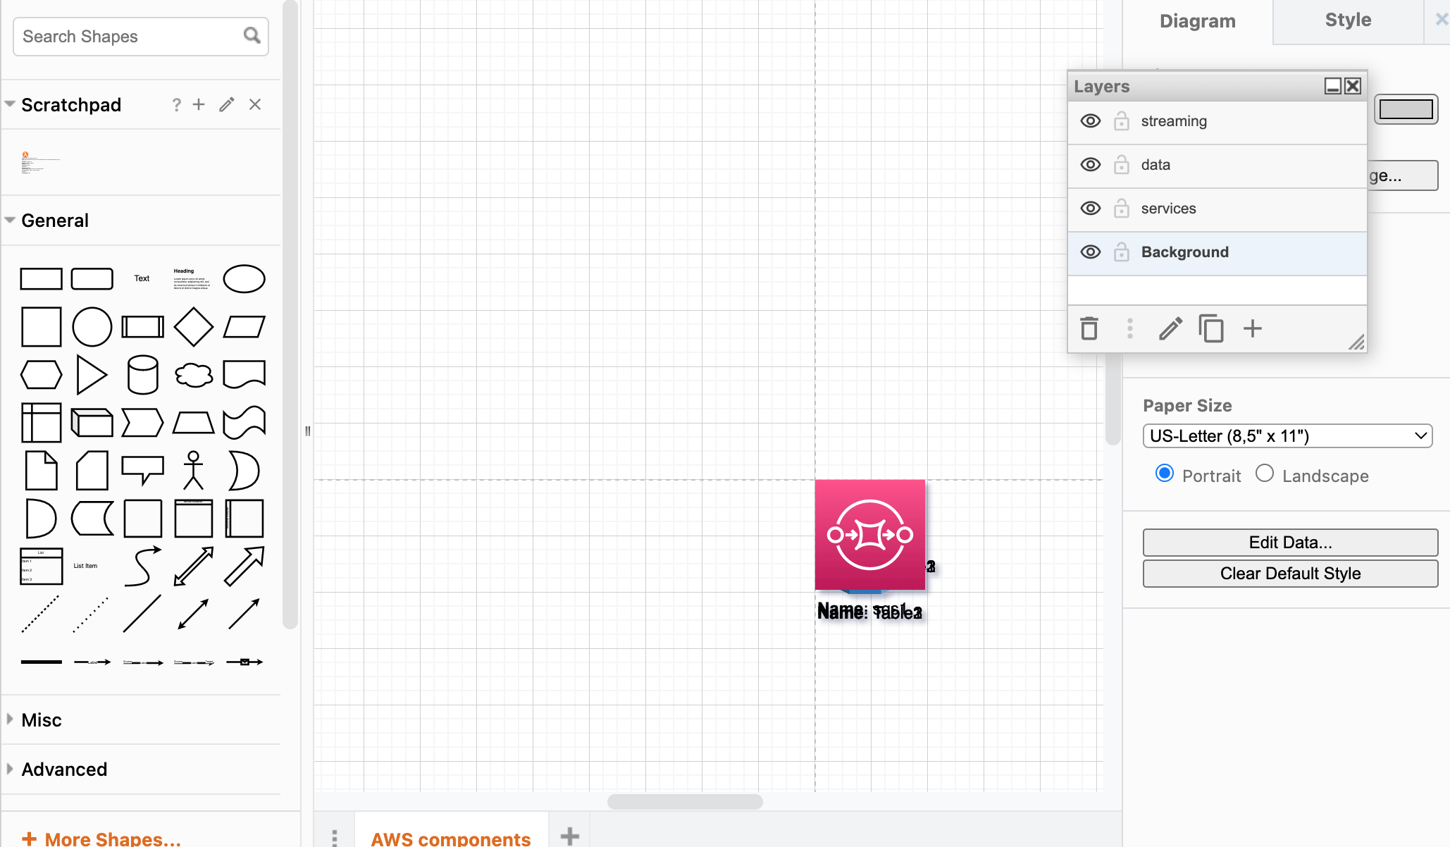Click inside the Search Shapes field
The image size is (1450, 847).
pyautogui.click(x=127, y=36)
